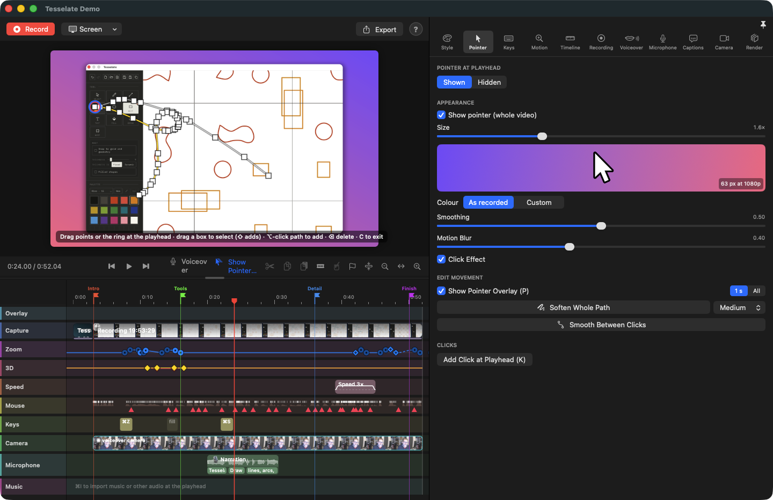The height and width of the screenshot is (500, 773).
Task: Skip to the previous marker
Action: pyautogui.click(x=112, y=266)
